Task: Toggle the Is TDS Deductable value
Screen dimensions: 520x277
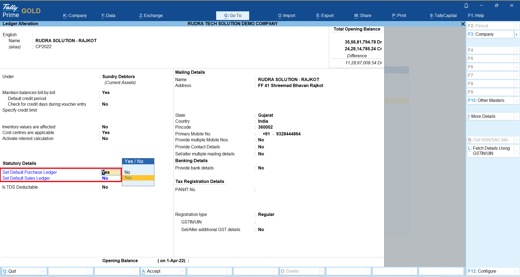Action: 105,187
